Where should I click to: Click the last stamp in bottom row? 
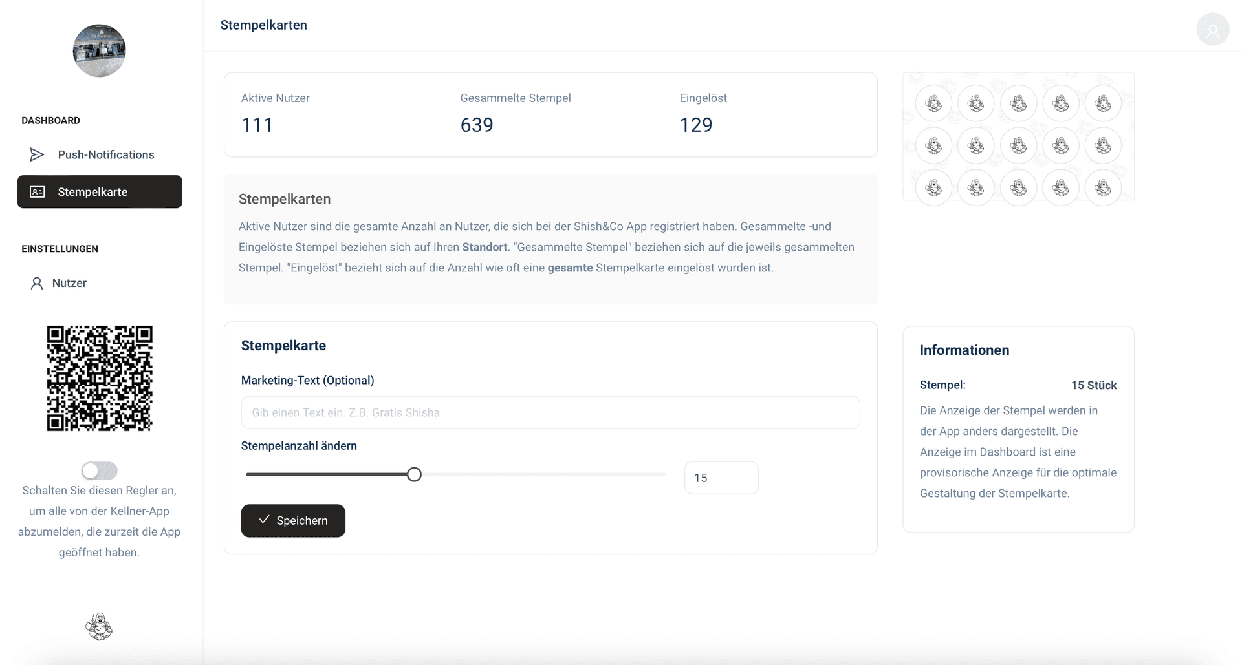click(1103, 188)
